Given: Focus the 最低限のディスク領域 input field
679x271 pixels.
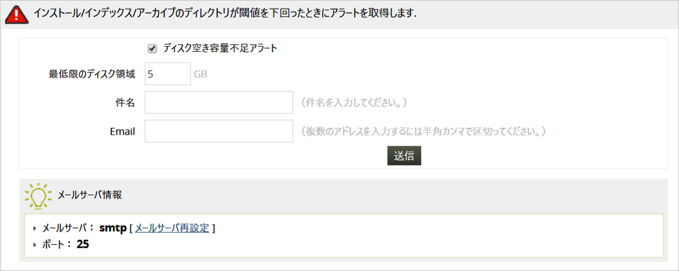Looking at the screenshot, I should coord(167,74).
